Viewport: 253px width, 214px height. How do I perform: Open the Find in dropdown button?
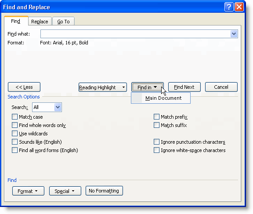point(147,87)
